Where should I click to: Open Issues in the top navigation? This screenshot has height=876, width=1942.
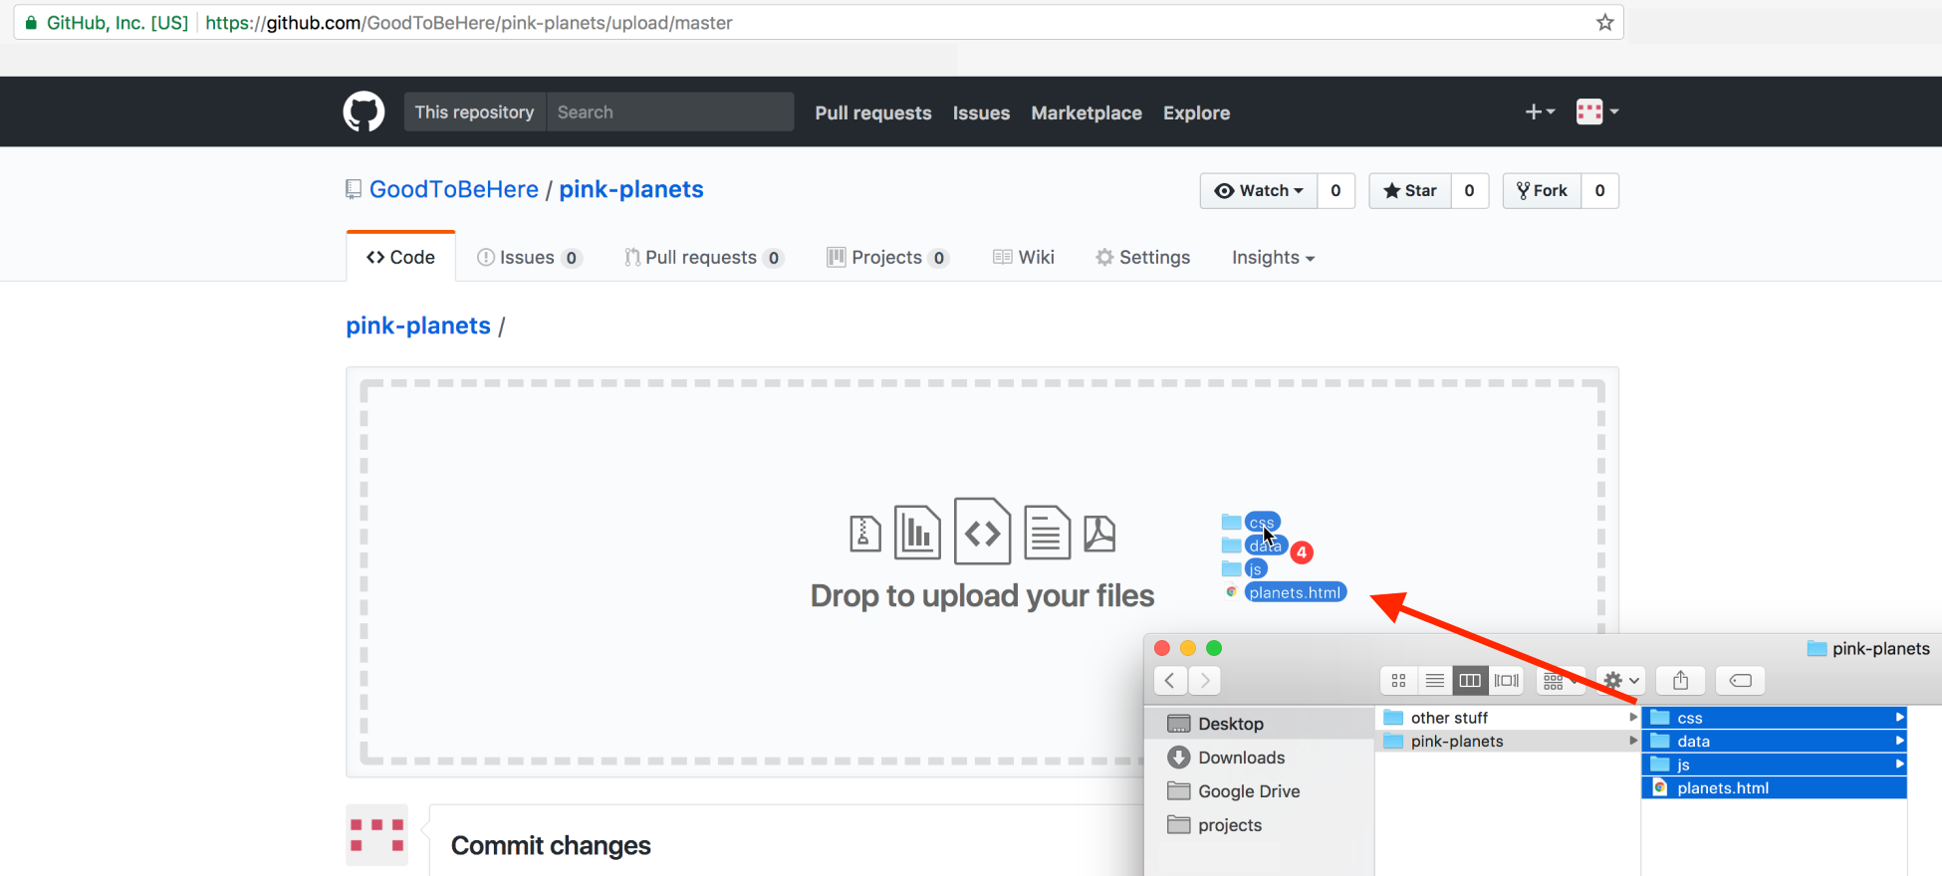[x=981, y=112]
